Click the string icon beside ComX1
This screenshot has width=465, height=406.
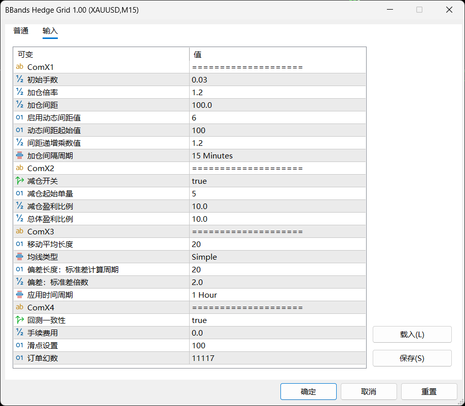[20, 67]
